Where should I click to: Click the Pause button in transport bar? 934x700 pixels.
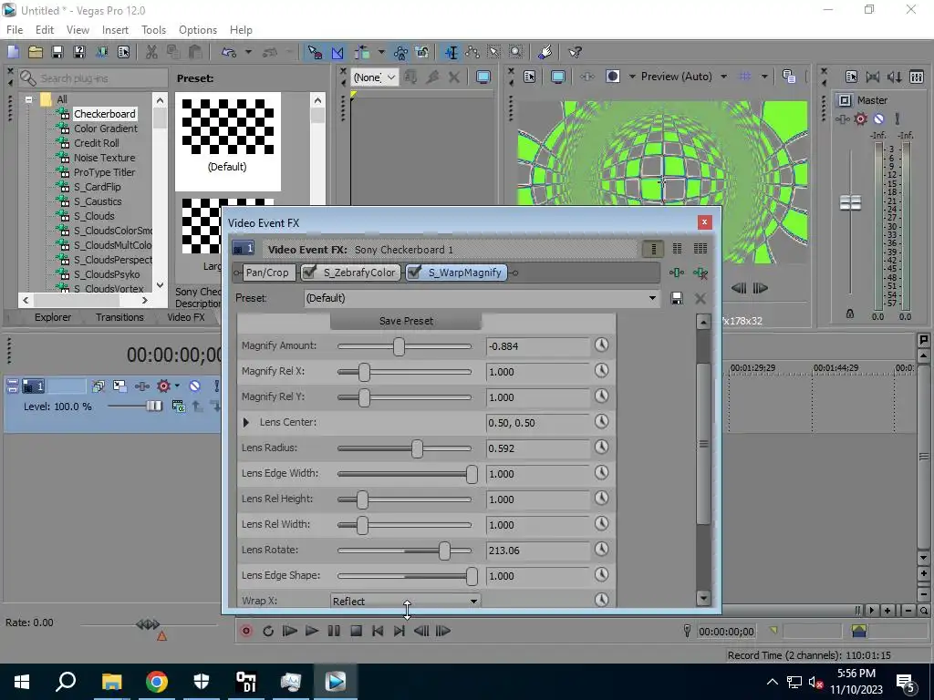[334, 631]
